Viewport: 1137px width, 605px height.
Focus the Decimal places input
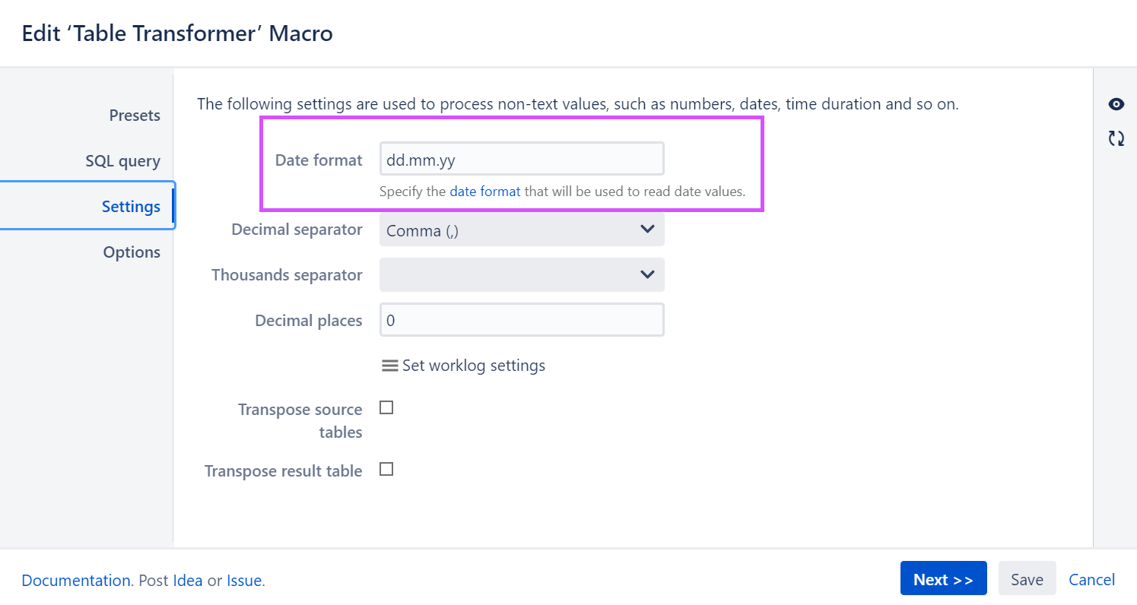click(522, 320)
